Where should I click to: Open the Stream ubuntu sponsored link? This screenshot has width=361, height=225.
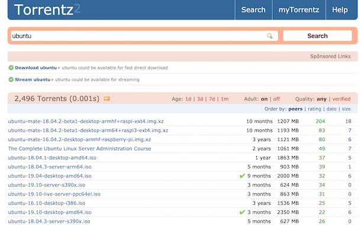coord(33,80)
